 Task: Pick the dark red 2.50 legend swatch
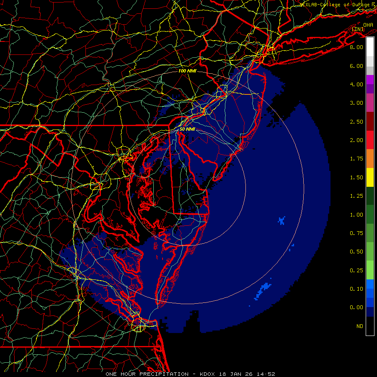370,121
